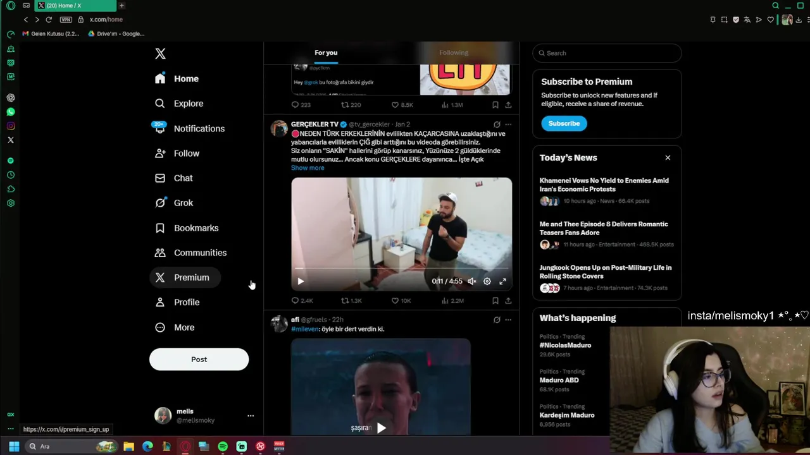Reply to GERÇEKLER TV post (2.4K)
The width and height of the screenshot is (810, 455).
pos(302,301)
